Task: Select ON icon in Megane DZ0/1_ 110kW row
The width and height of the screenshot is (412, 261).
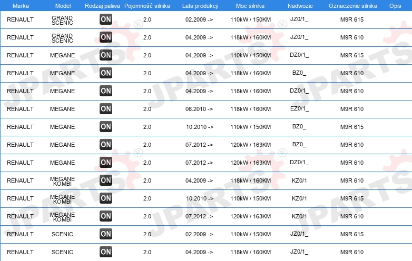Action: [106, 55]
